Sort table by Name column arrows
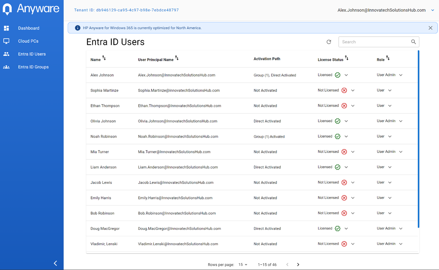The height and width of the screenshot is (270, 439). point(104,58)
